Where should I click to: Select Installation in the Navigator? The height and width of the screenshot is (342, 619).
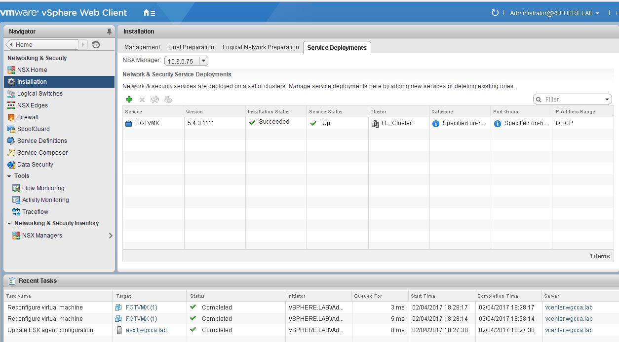59,82
